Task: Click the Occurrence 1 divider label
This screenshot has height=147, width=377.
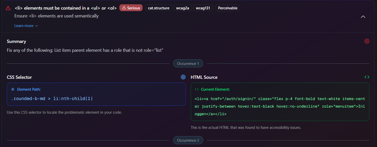Action: coord(188,64)
